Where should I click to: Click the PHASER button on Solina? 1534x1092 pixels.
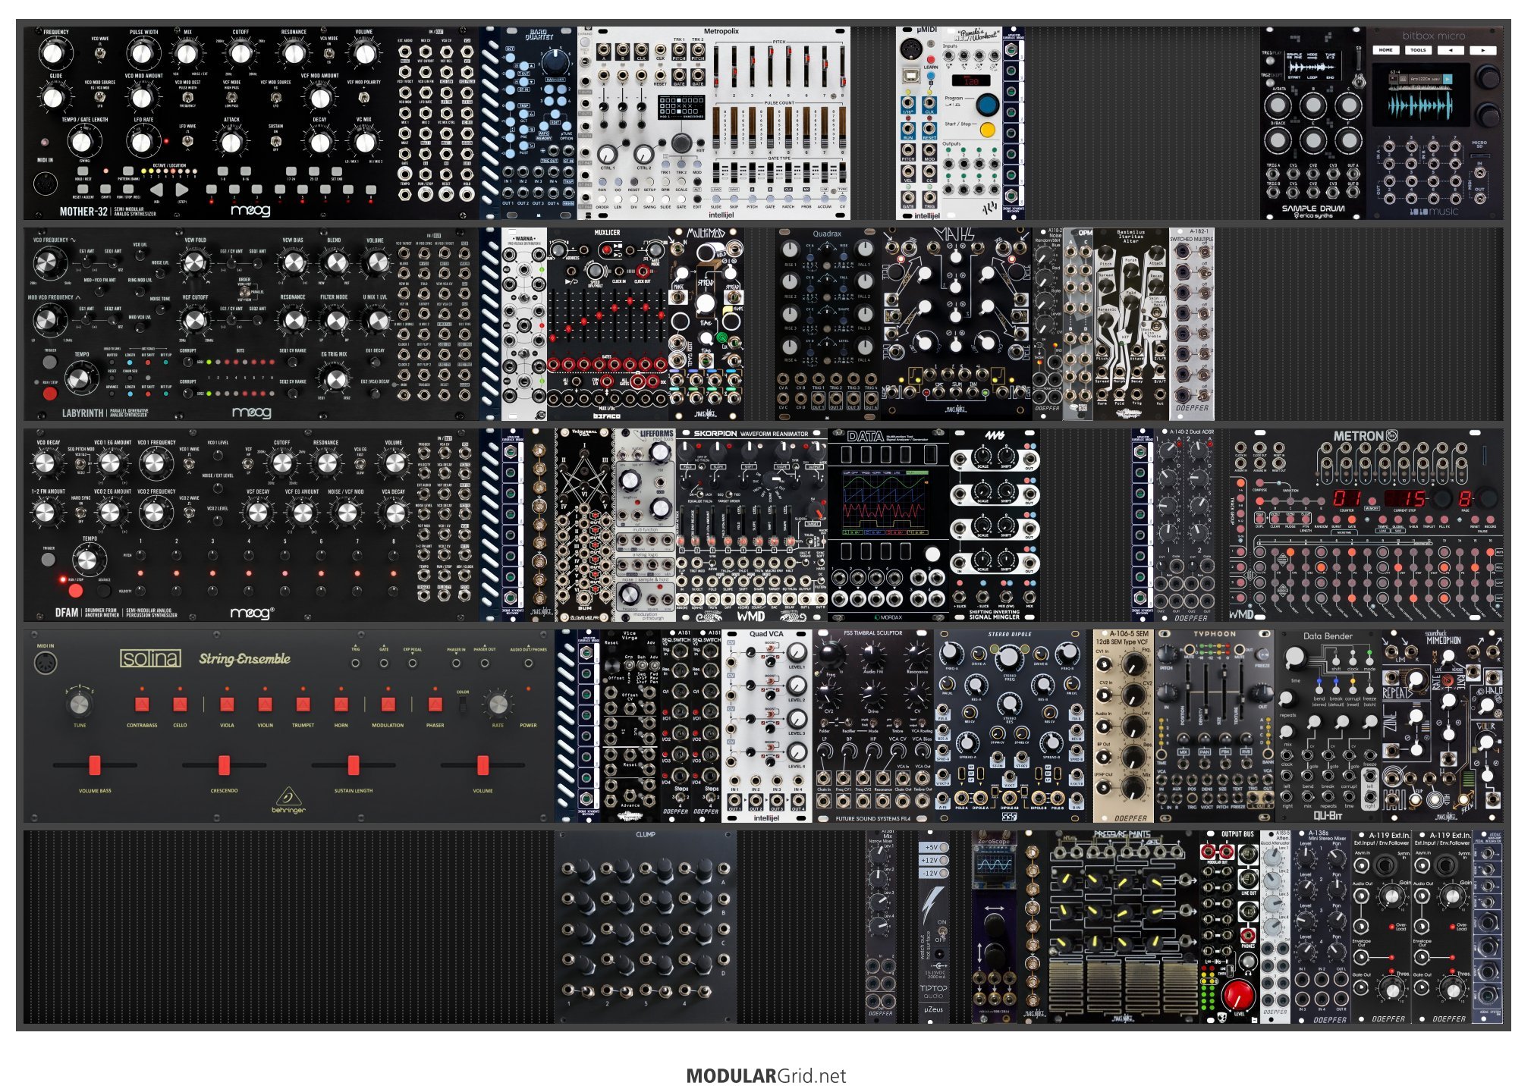coord(435,704)
